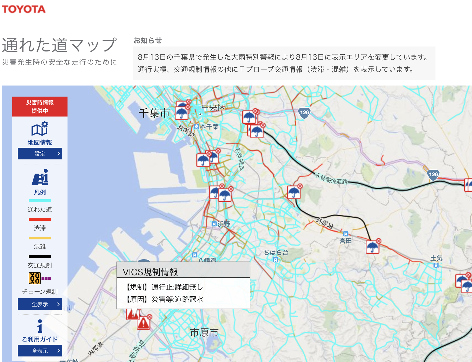Click the cyan 通れた道 legend swatch

pyautogui.click(x=40, y=201)
